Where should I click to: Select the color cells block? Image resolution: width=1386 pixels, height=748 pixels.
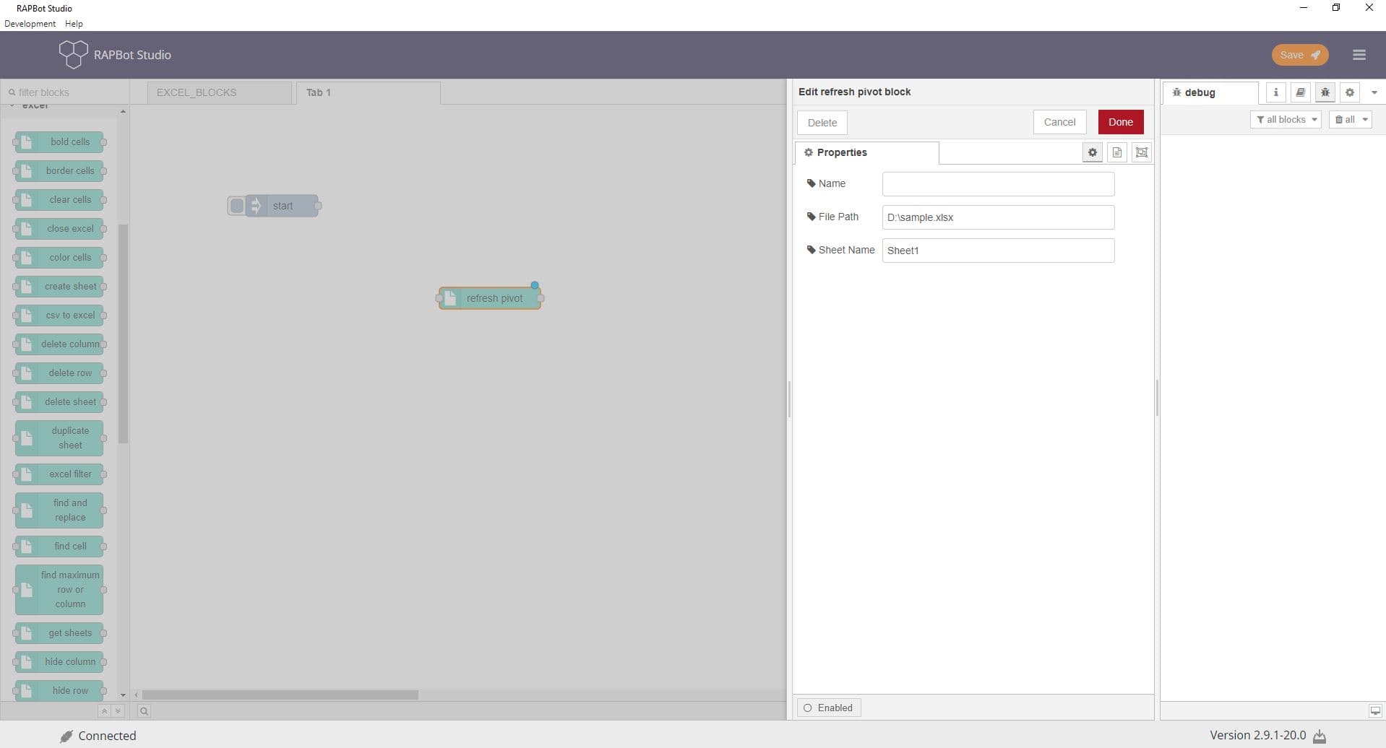coord(59,258)
